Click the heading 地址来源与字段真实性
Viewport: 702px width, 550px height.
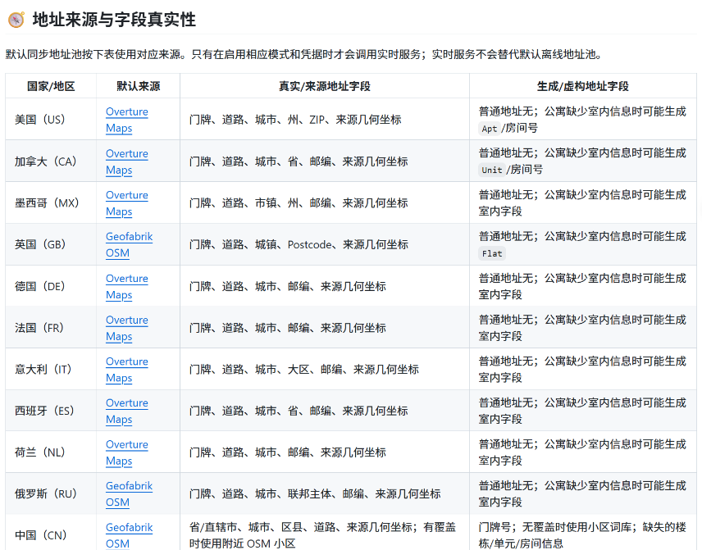(x=114, y=20)
